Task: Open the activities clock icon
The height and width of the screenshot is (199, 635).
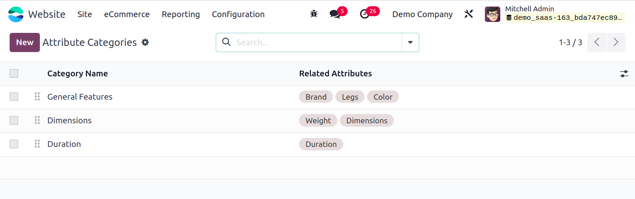Action: 365,14
